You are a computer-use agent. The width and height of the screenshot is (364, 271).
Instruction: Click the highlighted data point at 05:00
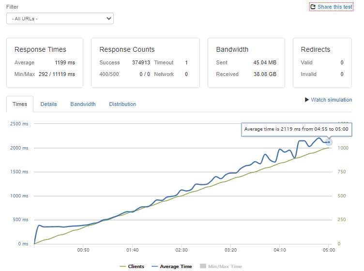pyautogui.click(x=329, y=142)
